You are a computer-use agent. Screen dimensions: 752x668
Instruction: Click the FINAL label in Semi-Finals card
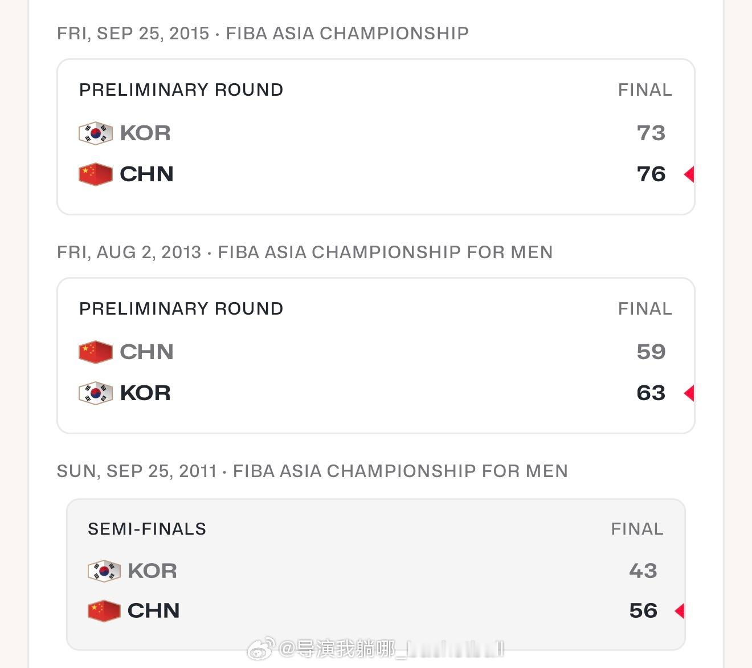tap(637, 529)
